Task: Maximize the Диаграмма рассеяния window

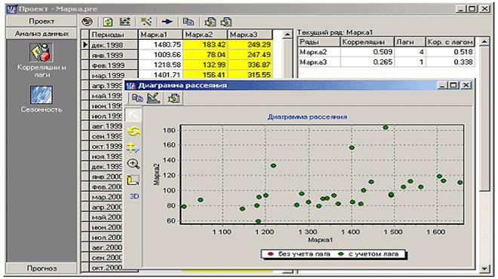Action: pos(453,85)
